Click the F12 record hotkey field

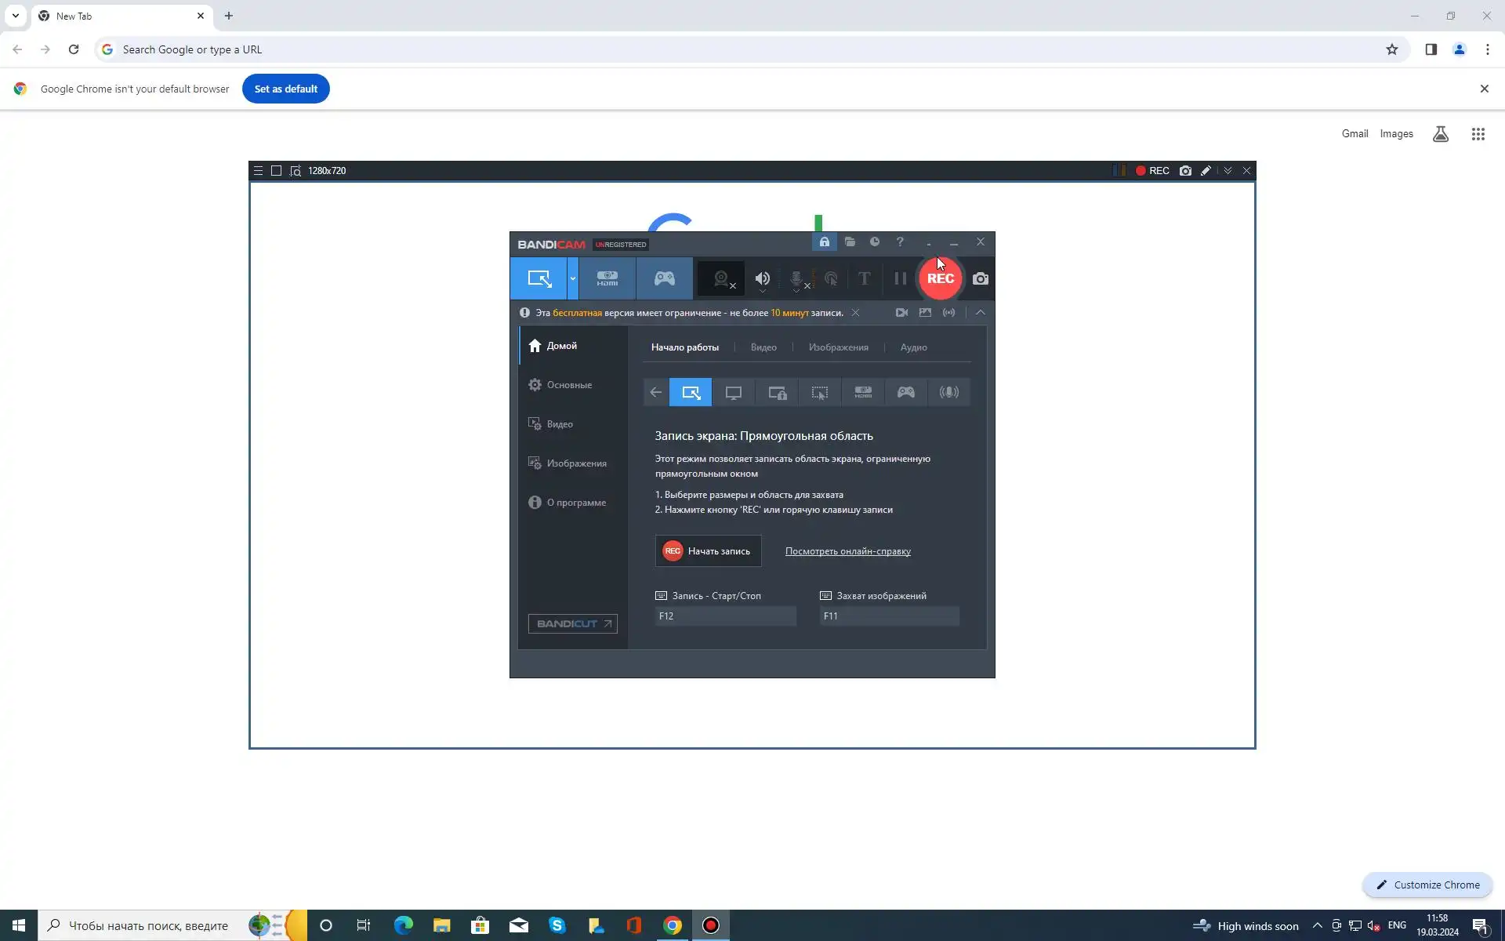click(x=725, y=616)
